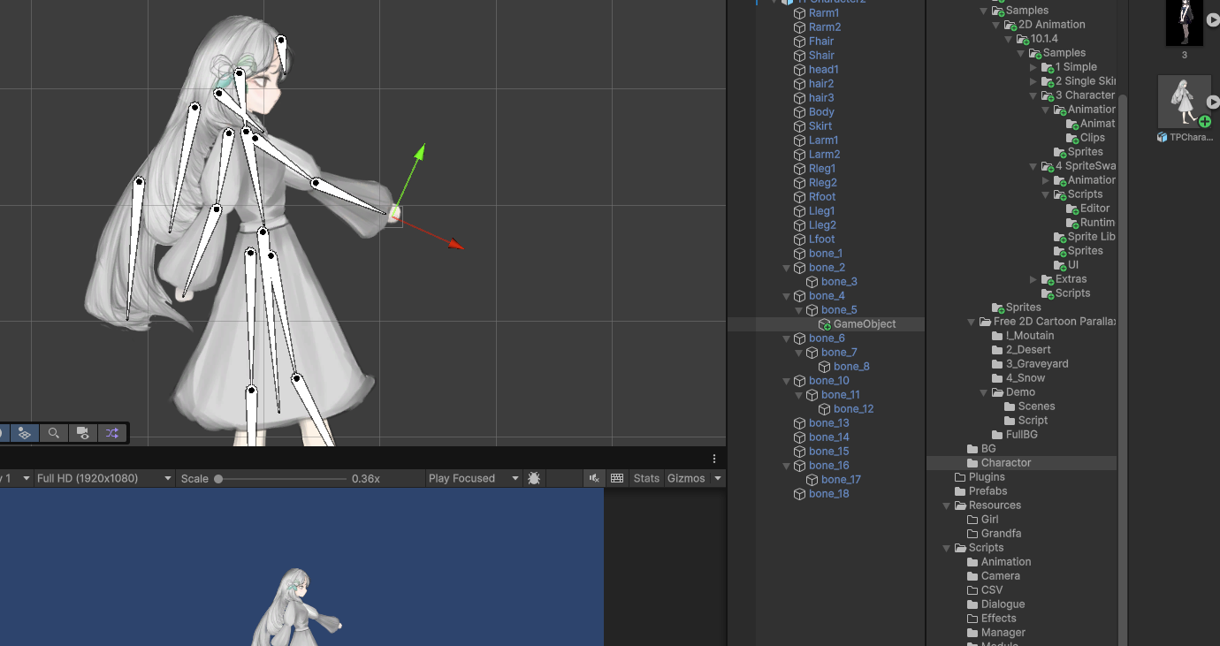Click the folder icon for Prefabs

pos(960,491)
